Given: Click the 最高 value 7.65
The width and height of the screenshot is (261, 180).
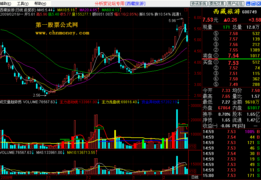Looking at the screenshot, I should point(226,97).
